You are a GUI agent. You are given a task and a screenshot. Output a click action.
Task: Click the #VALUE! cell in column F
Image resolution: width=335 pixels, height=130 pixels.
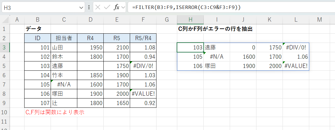pos(143,94)
